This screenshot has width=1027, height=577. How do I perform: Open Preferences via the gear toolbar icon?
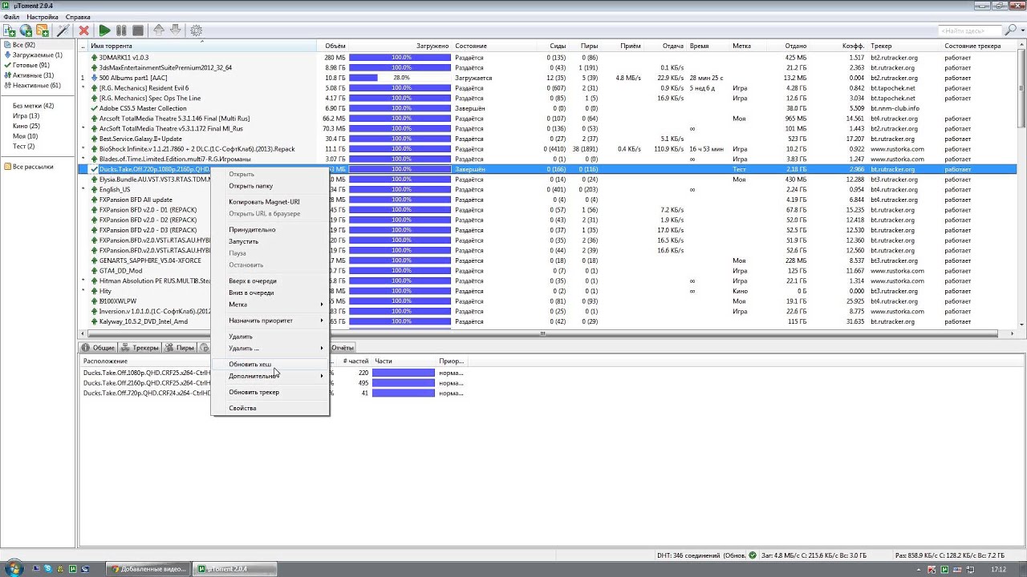[196, 30]
